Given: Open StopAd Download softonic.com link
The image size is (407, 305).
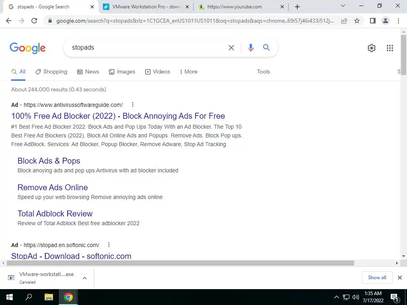Looking at the screenshot, I should click(x=71, y=256).
